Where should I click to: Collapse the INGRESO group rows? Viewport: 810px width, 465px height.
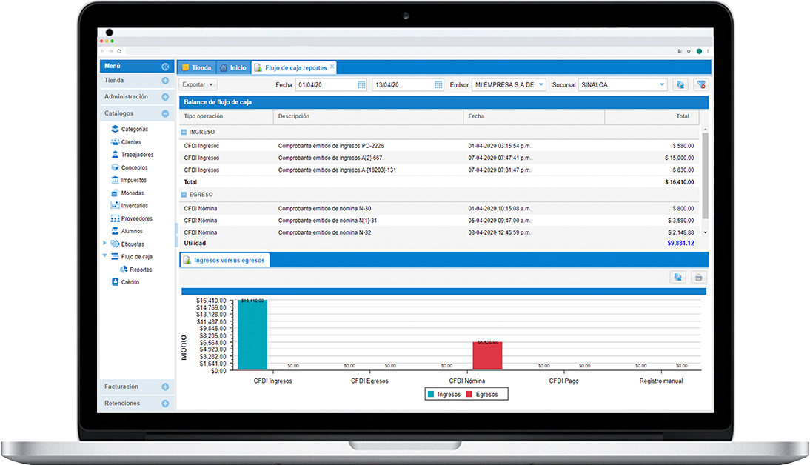pos(184,132)
